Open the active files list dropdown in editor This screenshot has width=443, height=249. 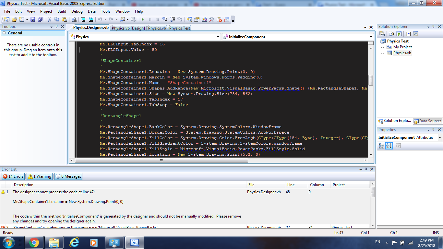(365, 28)
